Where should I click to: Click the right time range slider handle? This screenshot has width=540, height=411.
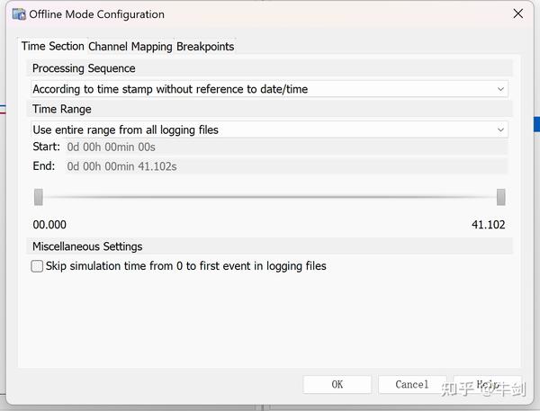[x=501, y=197]
